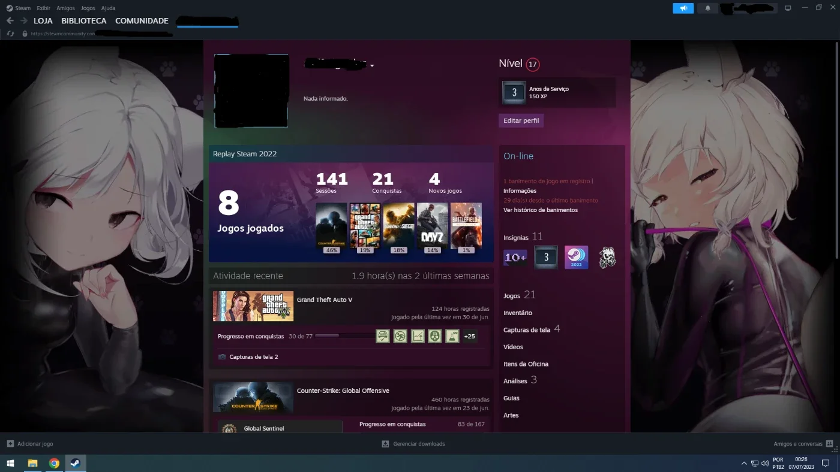
Task: Show the +25 more achievements
Action: (470, 336)
